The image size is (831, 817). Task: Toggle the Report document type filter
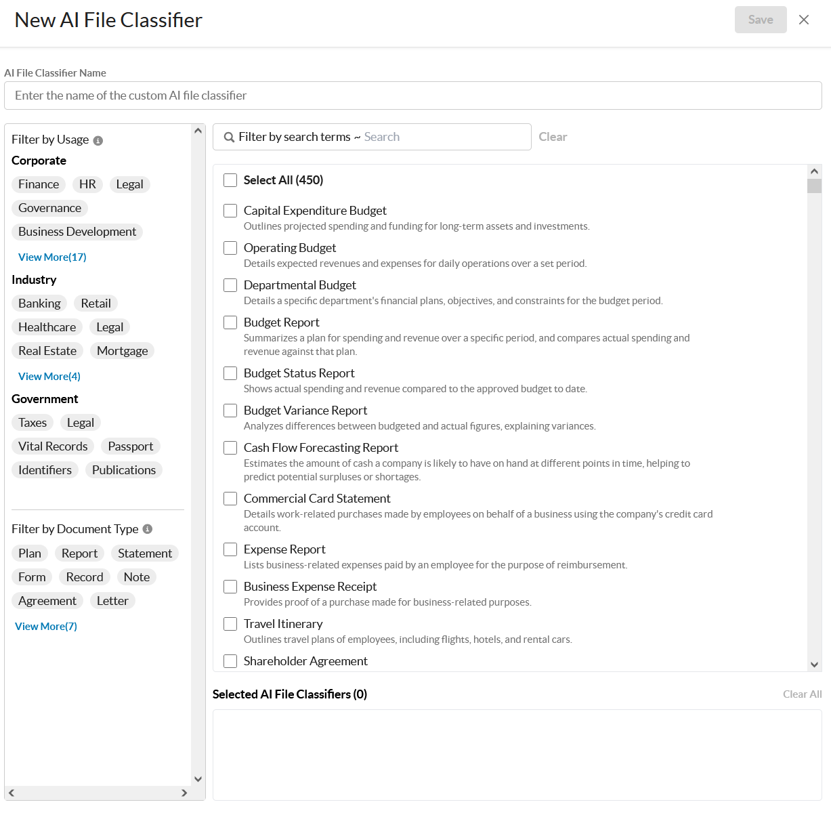(79, 553)
